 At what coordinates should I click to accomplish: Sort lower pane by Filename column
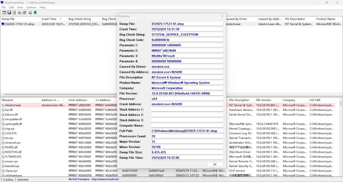20,100
